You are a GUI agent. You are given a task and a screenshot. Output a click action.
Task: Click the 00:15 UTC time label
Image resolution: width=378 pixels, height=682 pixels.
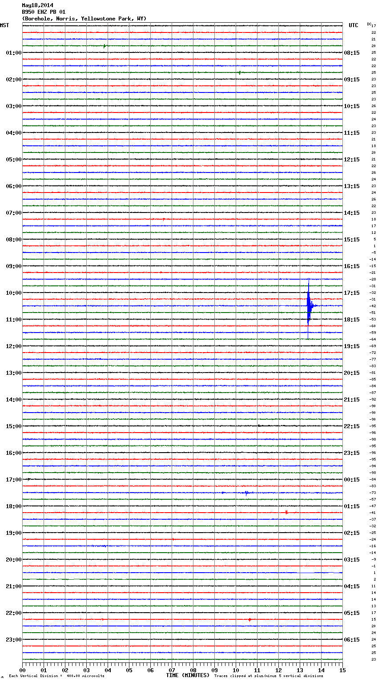(x=352, y=480)
